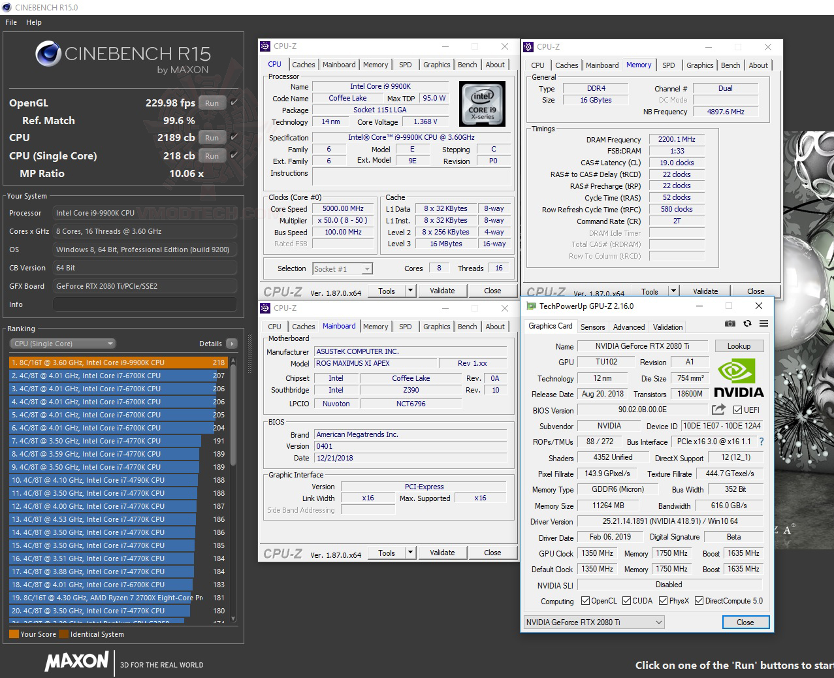The width and height of the screenshot is (834, 678).
Task: Open the Socket #1 selection dropdown
Action: coord(343,268)
